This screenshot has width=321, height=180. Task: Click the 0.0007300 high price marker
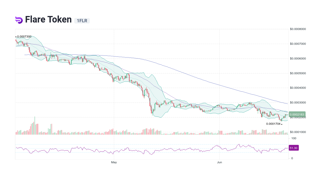(24, 37)
